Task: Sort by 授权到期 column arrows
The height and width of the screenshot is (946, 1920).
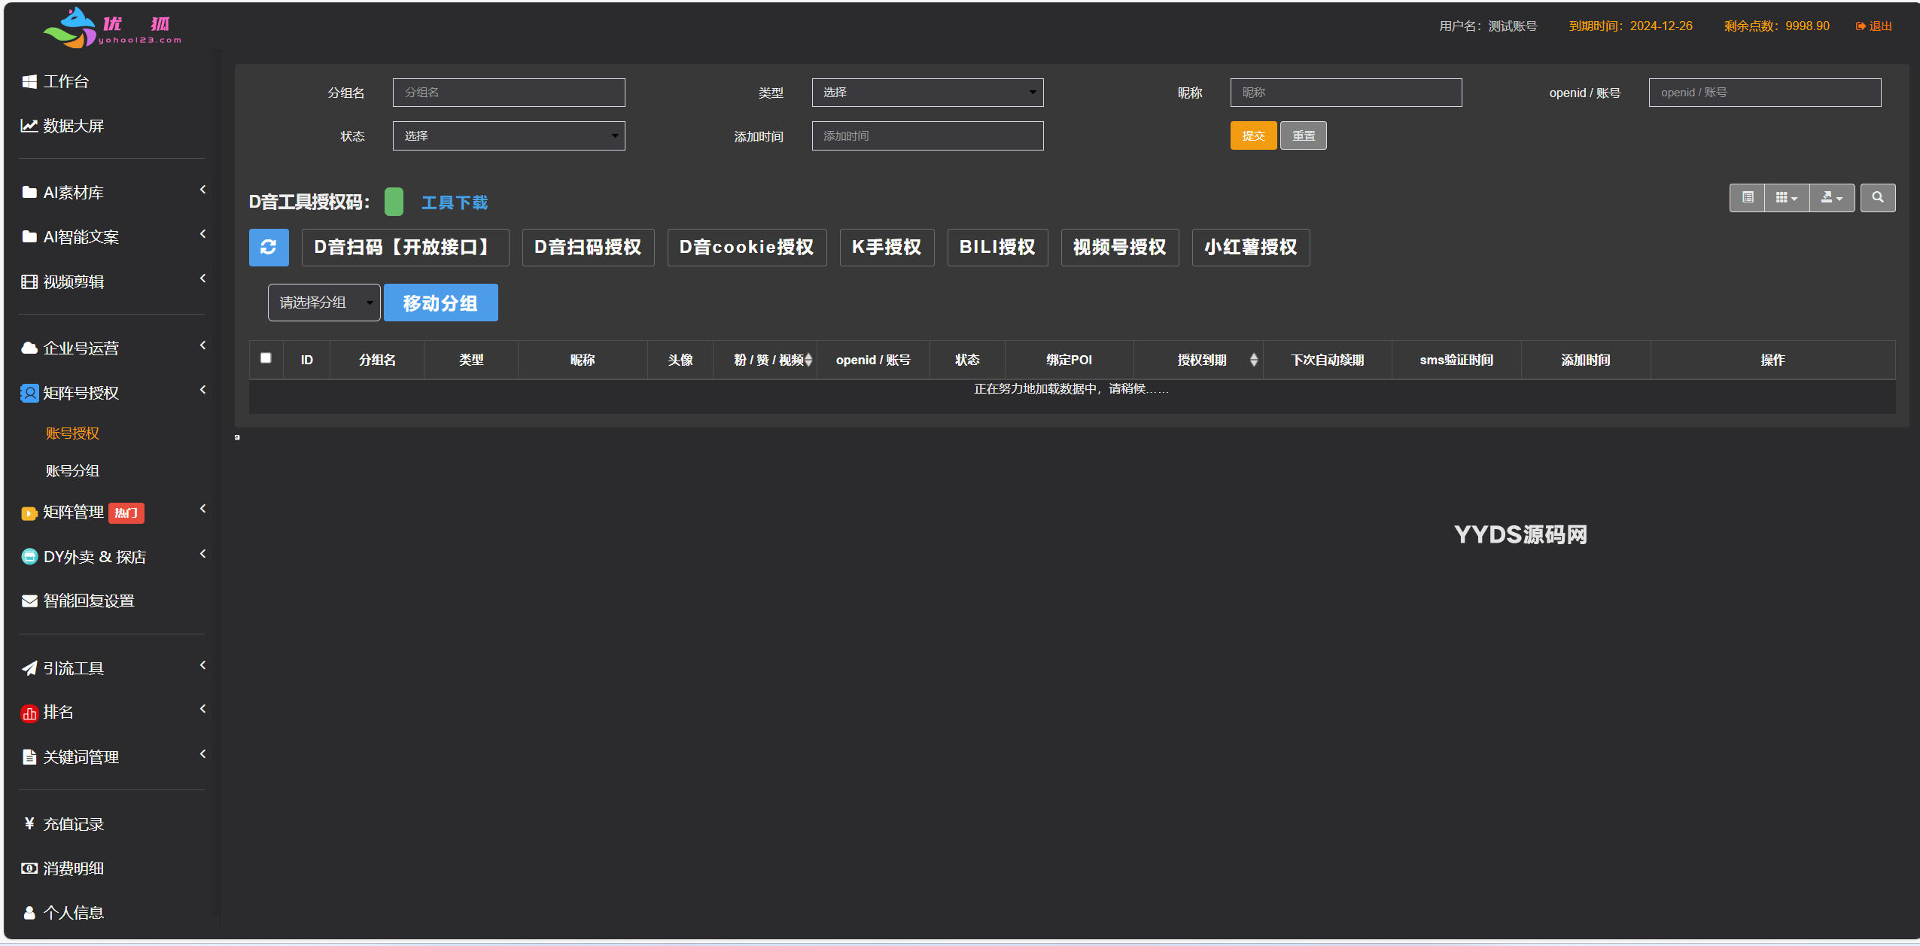Action: [1253, 360]
